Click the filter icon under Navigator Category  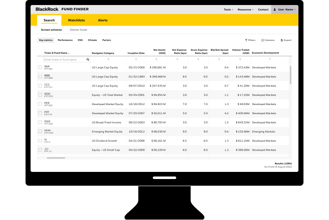click(x=108, y=60)
